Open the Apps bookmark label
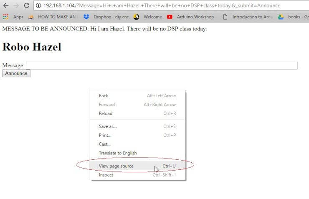309x199 pixels. click(18, 17)
